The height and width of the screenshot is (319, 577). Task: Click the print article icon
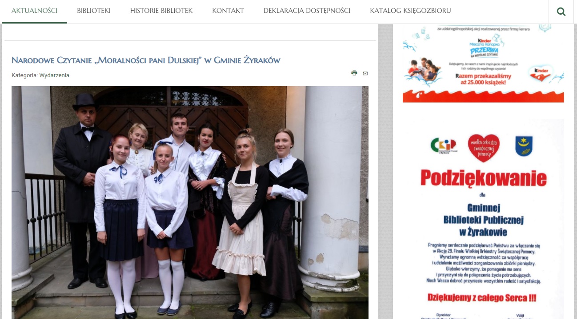pos(354,73)
